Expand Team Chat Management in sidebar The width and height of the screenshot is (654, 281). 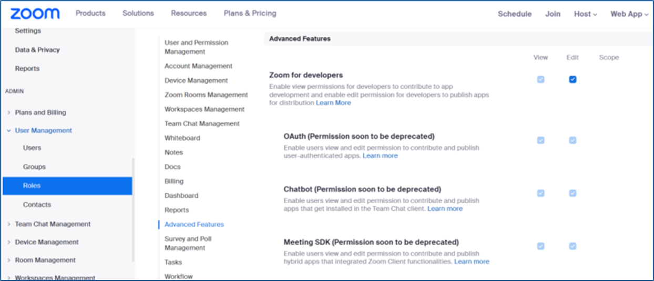[8, 224]
